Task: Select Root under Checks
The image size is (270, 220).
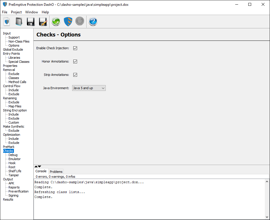Action: 12,167
